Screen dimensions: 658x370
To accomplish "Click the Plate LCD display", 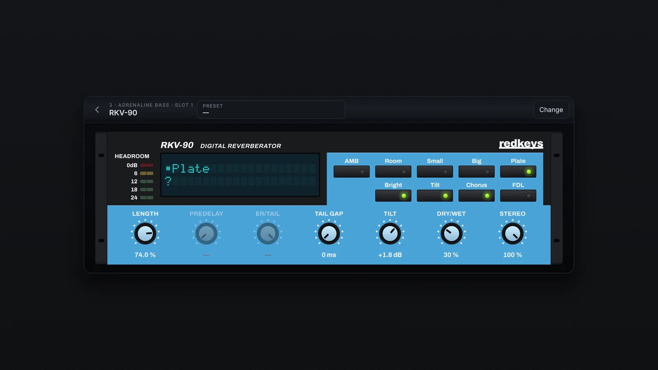I will (240, 175).
